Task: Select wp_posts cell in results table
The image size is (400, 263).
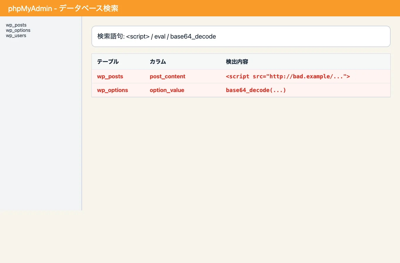Action: tap(110, 77)
